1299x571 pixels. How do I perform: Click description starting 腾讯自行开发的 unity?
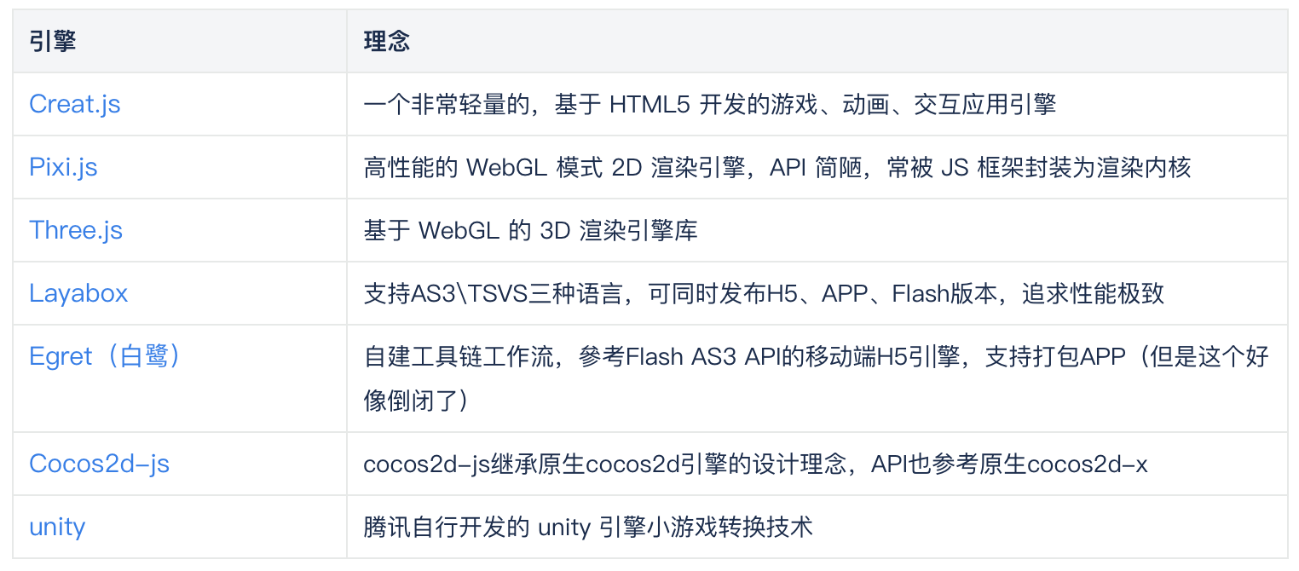point(588,527)
